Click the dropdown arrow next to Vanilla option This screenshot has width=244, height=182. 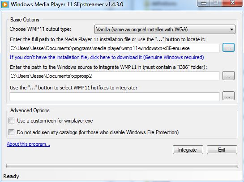pyautogui.click(x=231, y=30)
